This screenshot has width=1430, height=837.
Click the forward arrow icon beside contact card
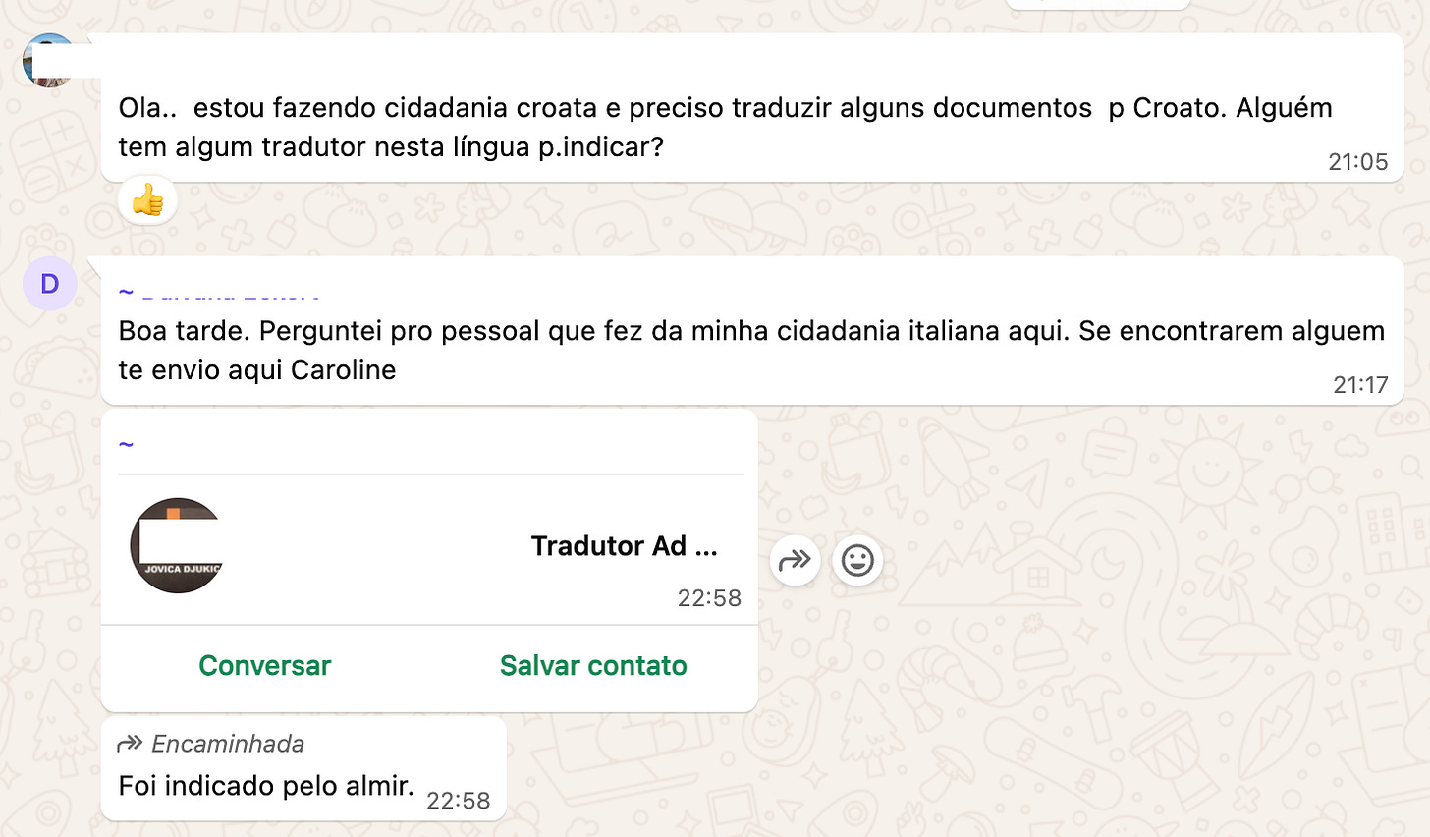795,560
